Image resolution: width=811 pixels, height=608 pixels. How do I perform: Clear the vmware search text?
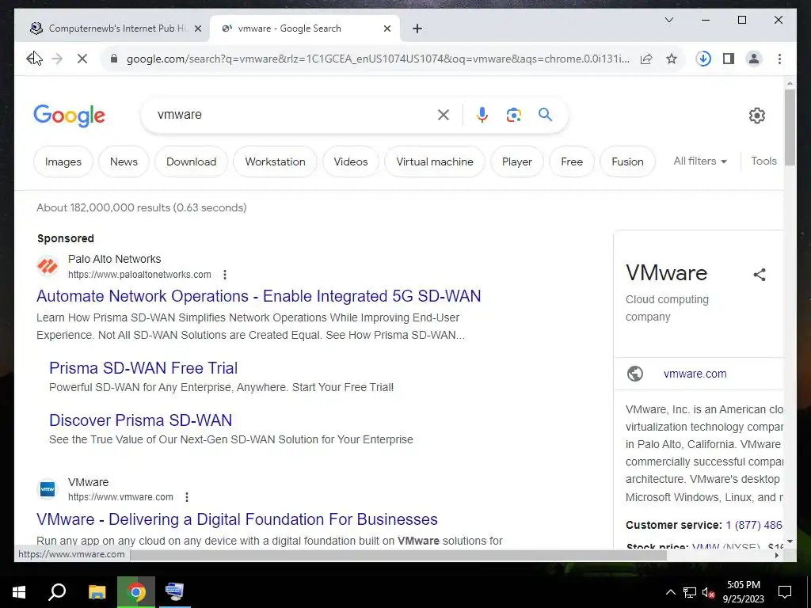pos(444,115)
